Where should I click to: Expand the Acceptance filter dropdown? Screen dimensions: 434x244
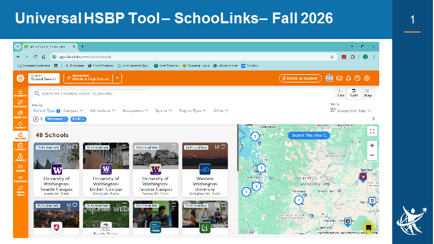(135, 111)
